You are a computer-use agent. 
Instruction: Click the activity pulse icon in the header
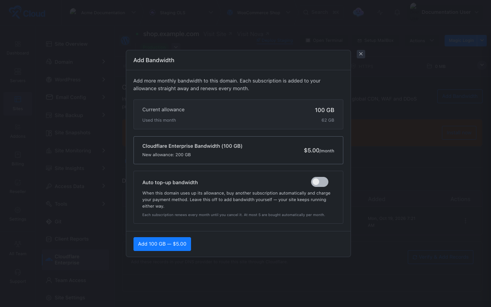[380, 12]
